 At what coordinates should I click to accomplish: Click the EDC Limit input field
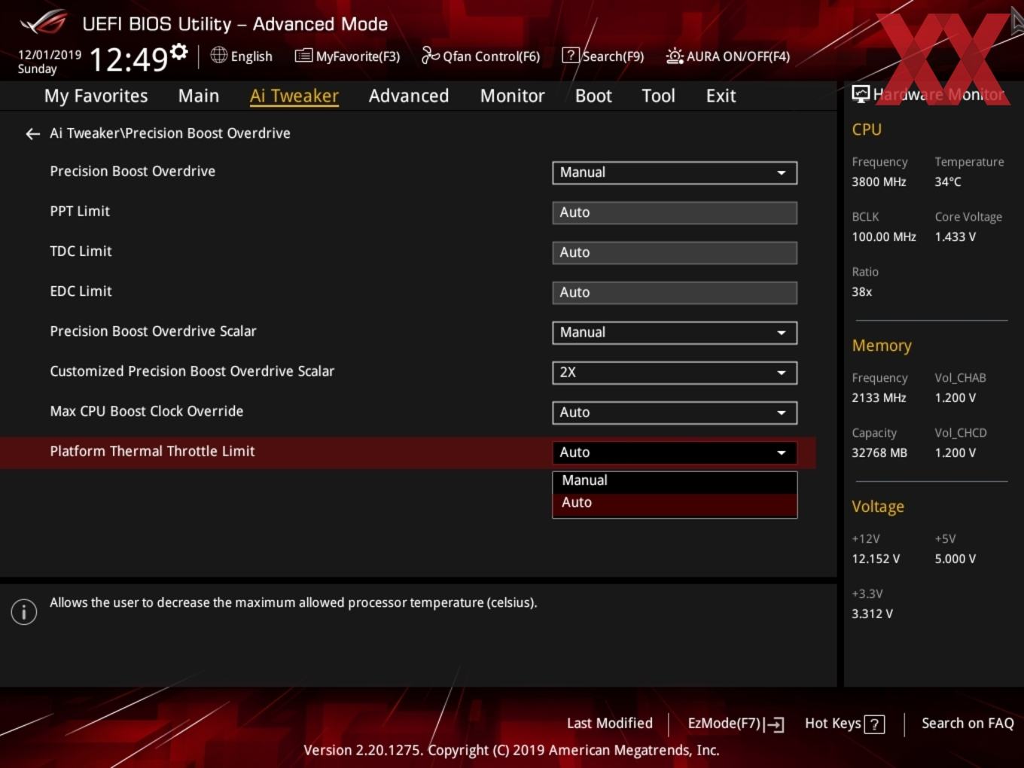675,292
